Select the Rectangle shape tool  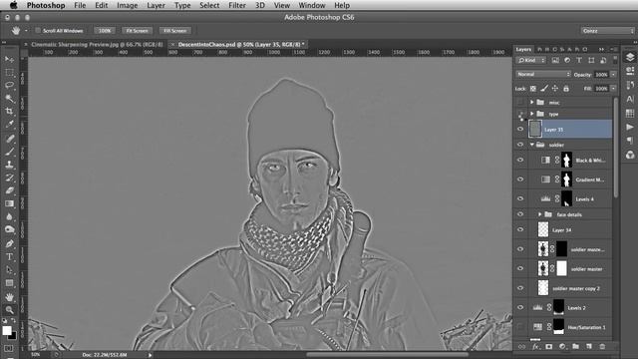(9, 283)
